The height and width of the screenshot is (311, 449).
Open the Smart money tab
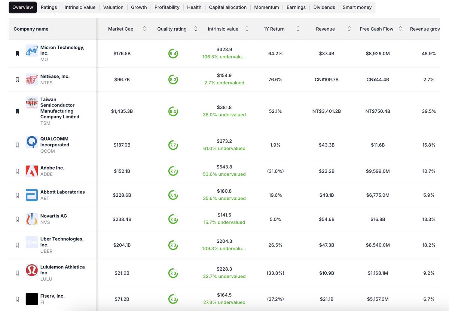tap(357, 7)
